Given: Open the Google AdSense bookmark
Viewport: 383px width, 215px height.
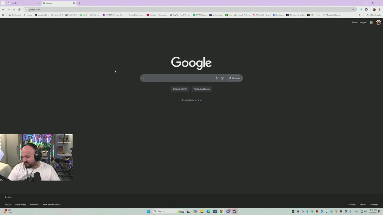Looking at the screenshot, I should (x=242, y=15).
